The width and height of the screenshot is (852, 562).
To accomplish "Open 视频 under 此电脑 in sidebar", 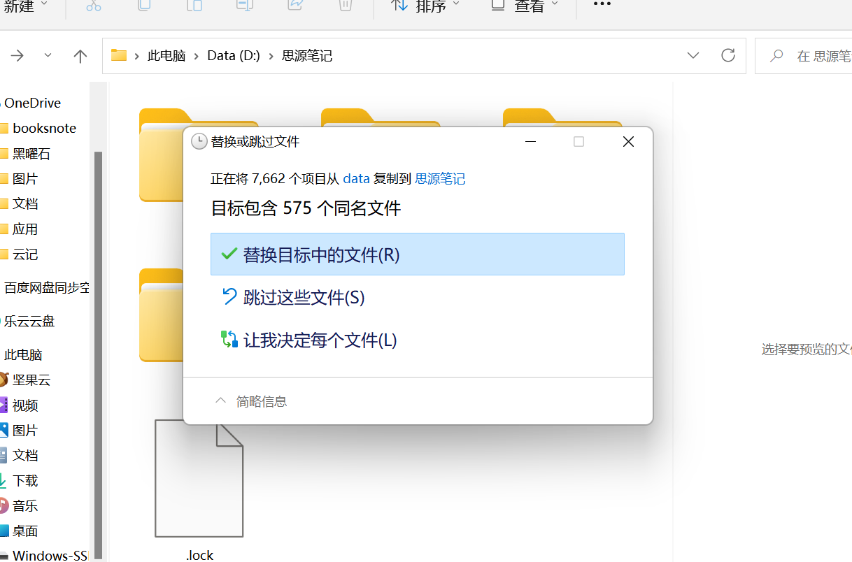I will (x=25, y=405).
